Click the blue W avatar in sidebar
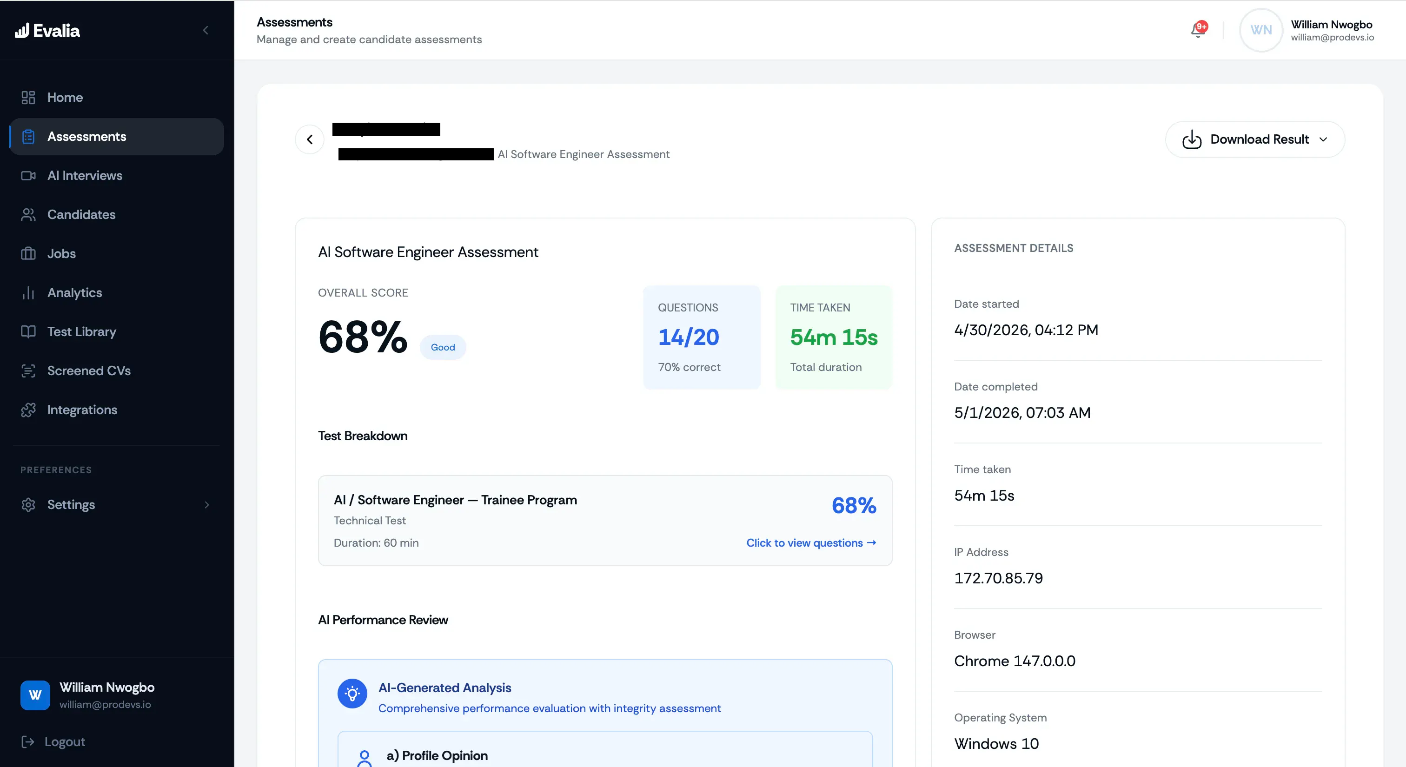 pos(35,695)
